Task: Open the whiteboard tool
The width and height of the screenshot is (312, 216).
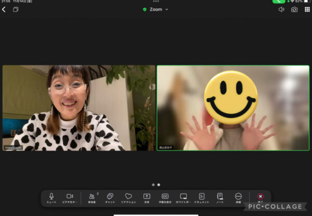Action: click(x=183, y=197)
